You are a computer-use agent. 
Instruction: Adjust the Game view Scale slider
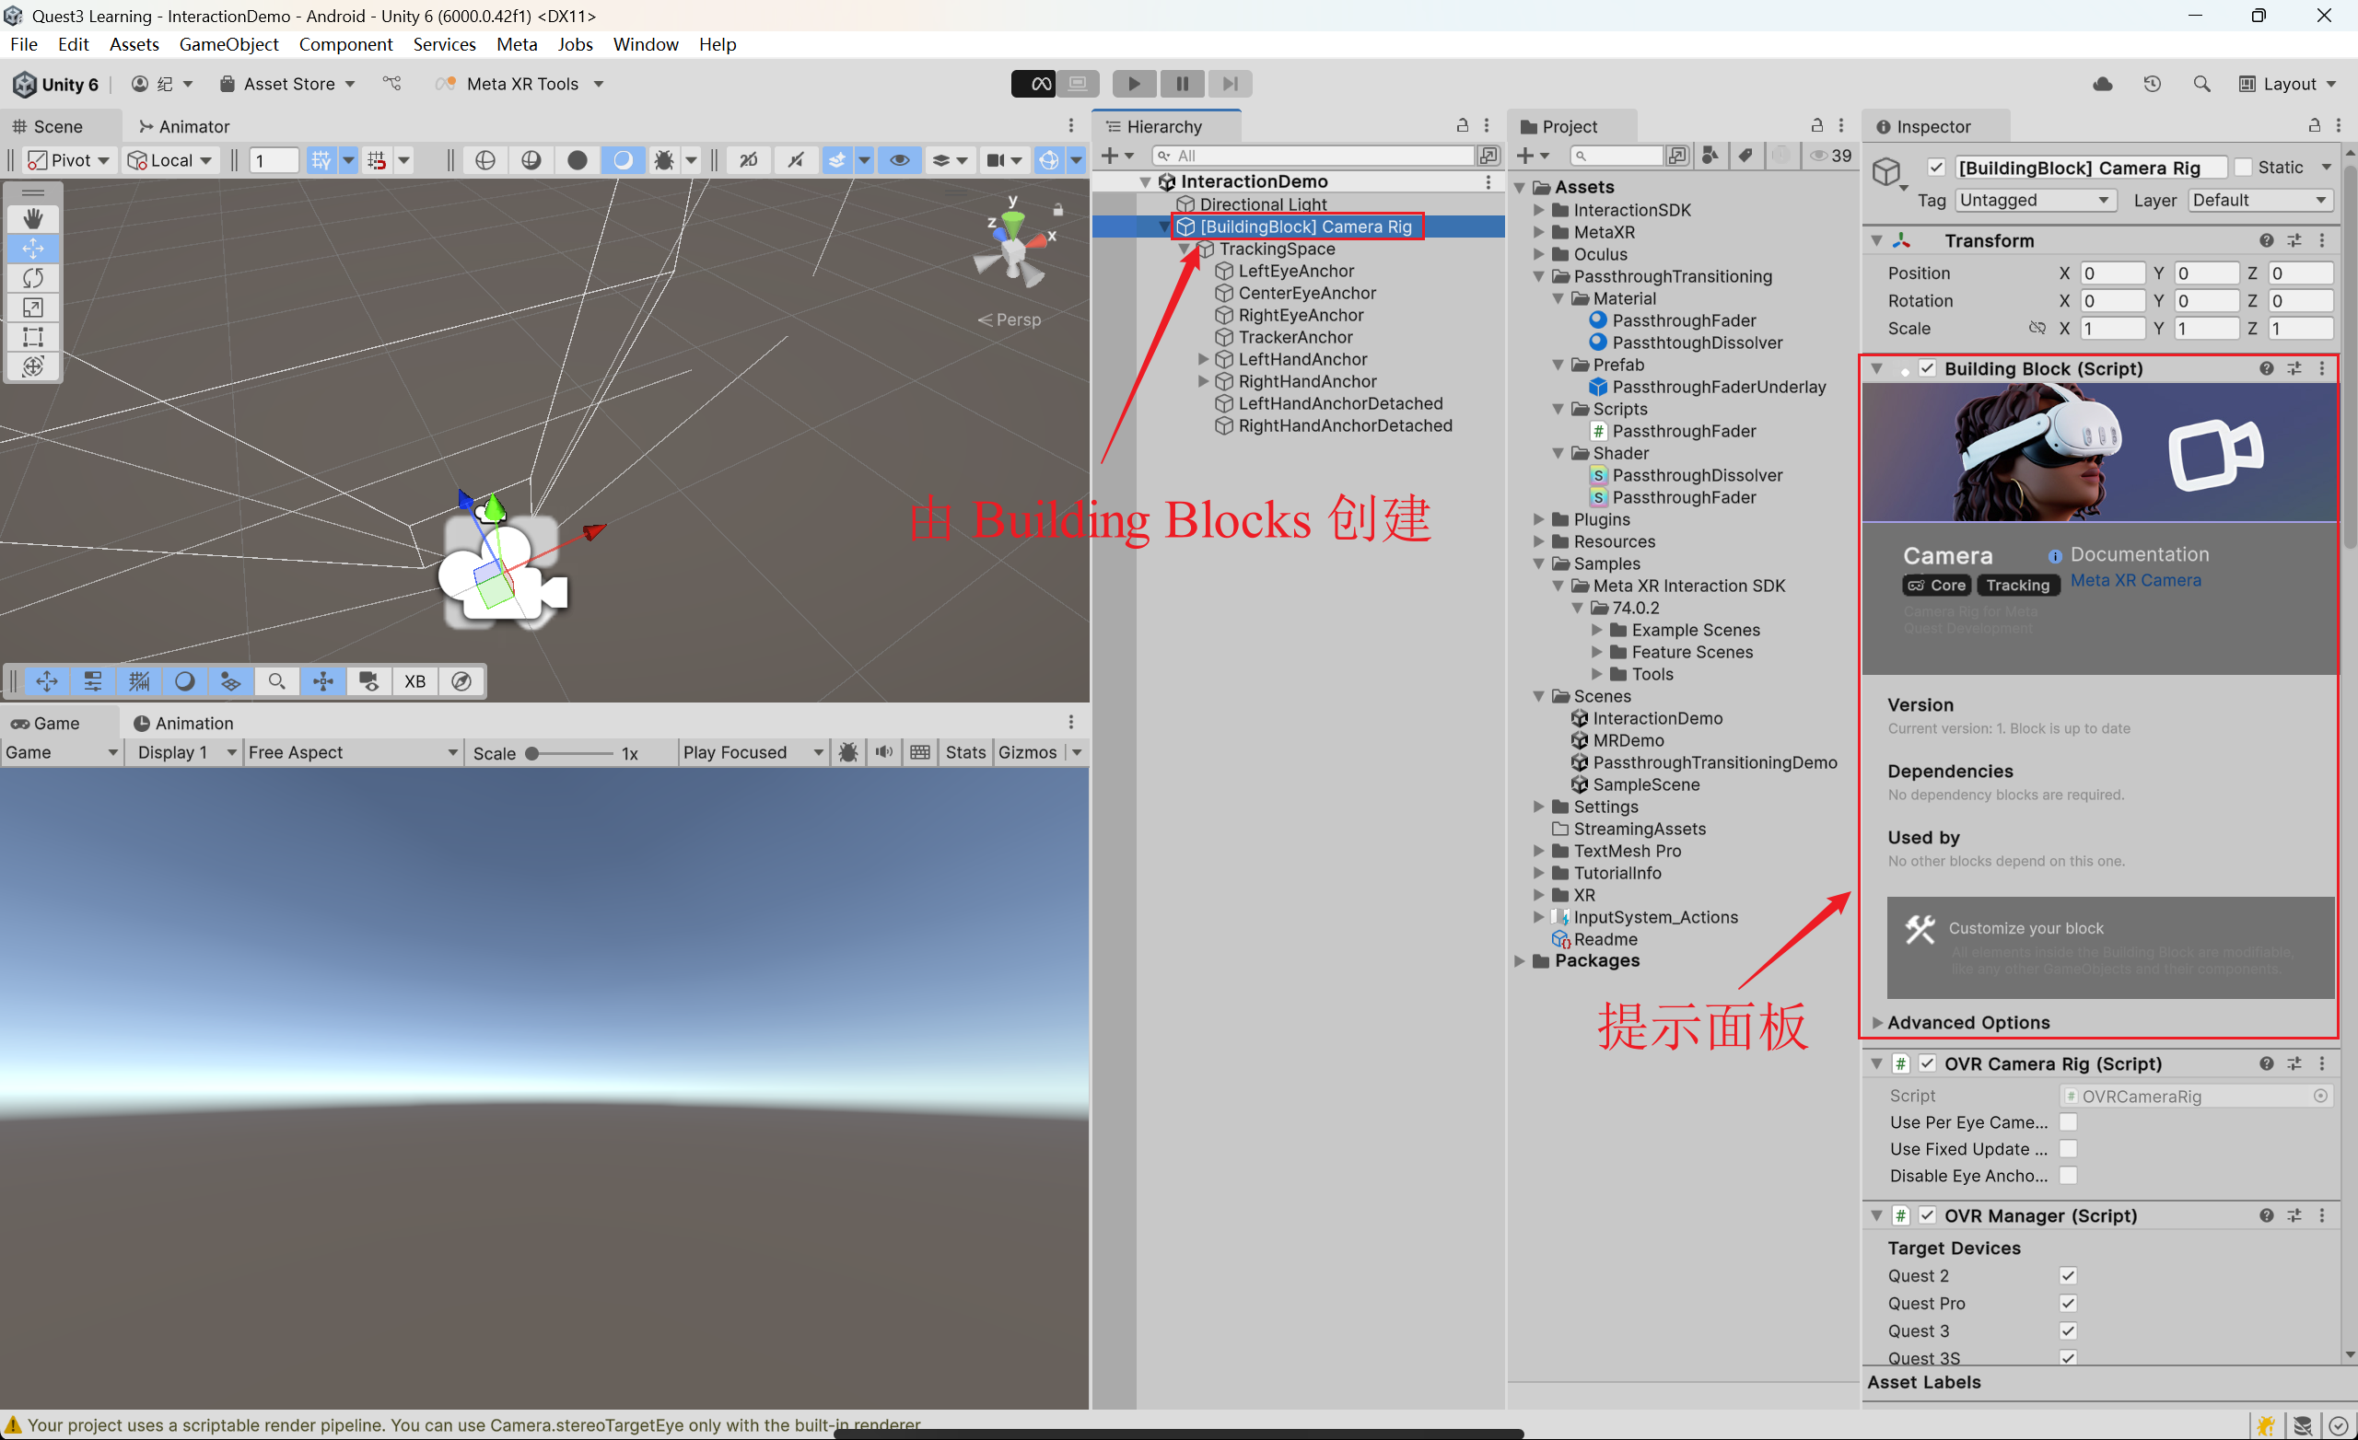click(x=570, y=753)
